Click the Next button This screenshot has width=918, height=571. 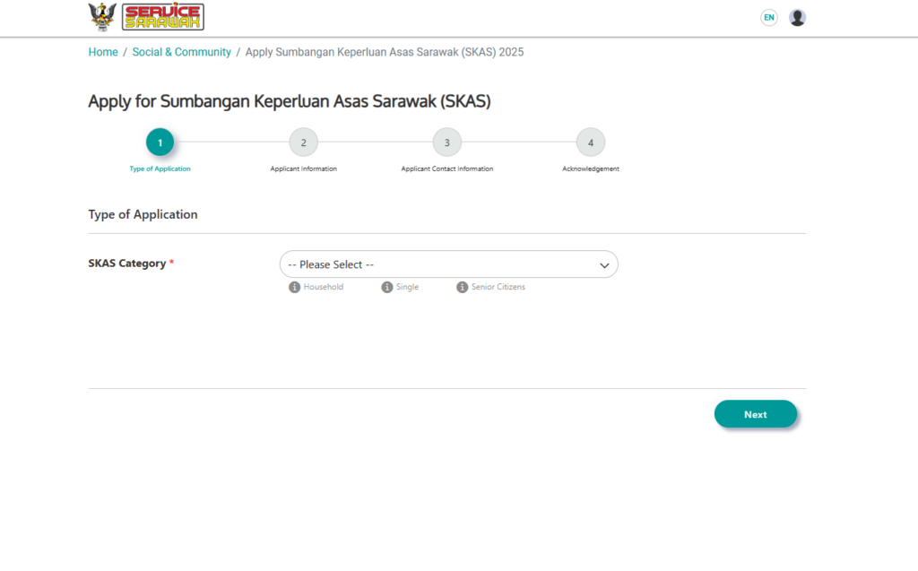755,414
